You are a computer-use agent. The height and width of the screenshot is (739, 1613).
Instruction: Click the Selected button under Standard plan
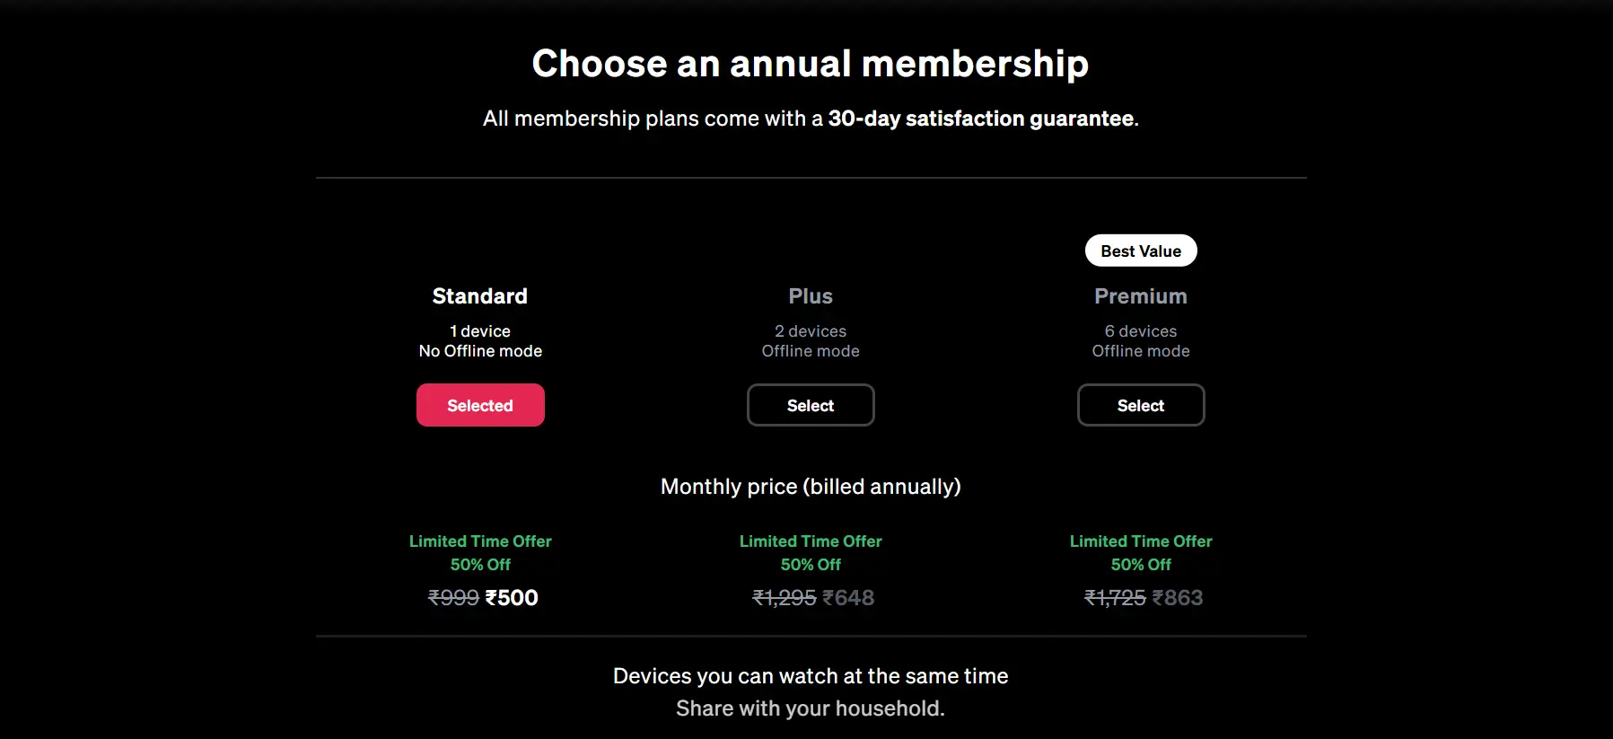click(x=480, y=405)
